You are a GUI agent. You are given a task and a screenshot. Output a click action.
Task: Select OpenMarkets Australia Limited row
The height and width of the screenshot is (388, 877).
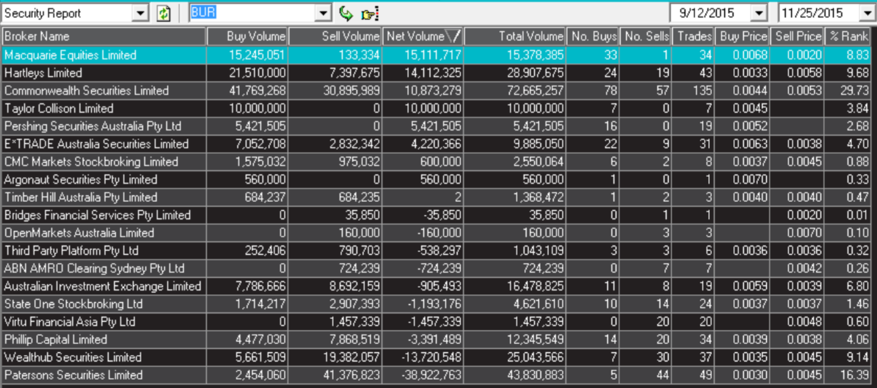point(436,233)
